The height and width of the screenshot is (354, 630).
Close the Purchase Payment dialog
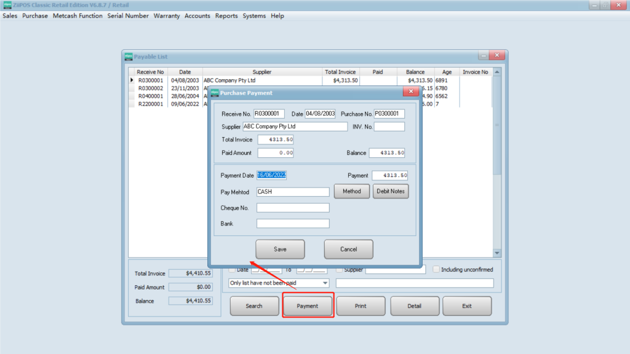click(410, 92)
